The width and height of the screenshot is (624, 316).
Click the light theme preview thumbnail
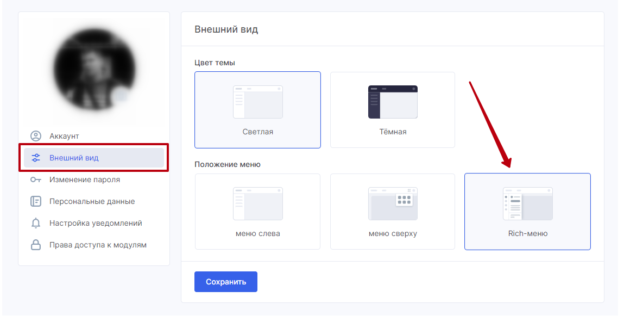tap(258, 102)
